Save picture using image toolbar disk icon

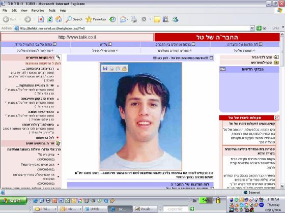[105, 68]
